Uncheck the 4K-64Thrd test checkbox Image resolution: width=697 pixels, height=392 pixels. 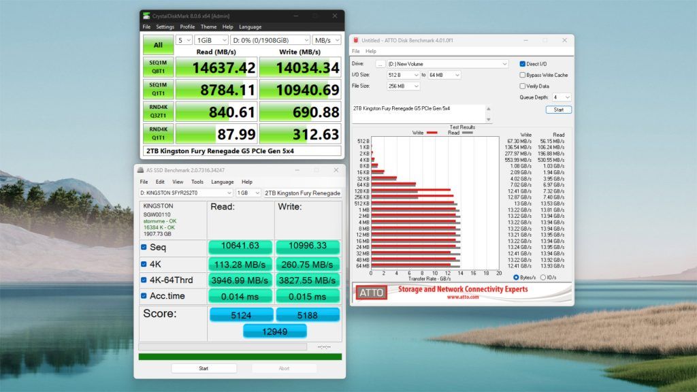coord(144,280)
